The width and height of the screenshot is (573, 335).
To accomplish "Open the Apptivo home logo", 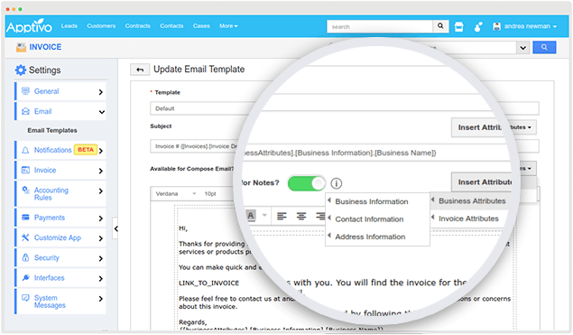I will (29, 26).
